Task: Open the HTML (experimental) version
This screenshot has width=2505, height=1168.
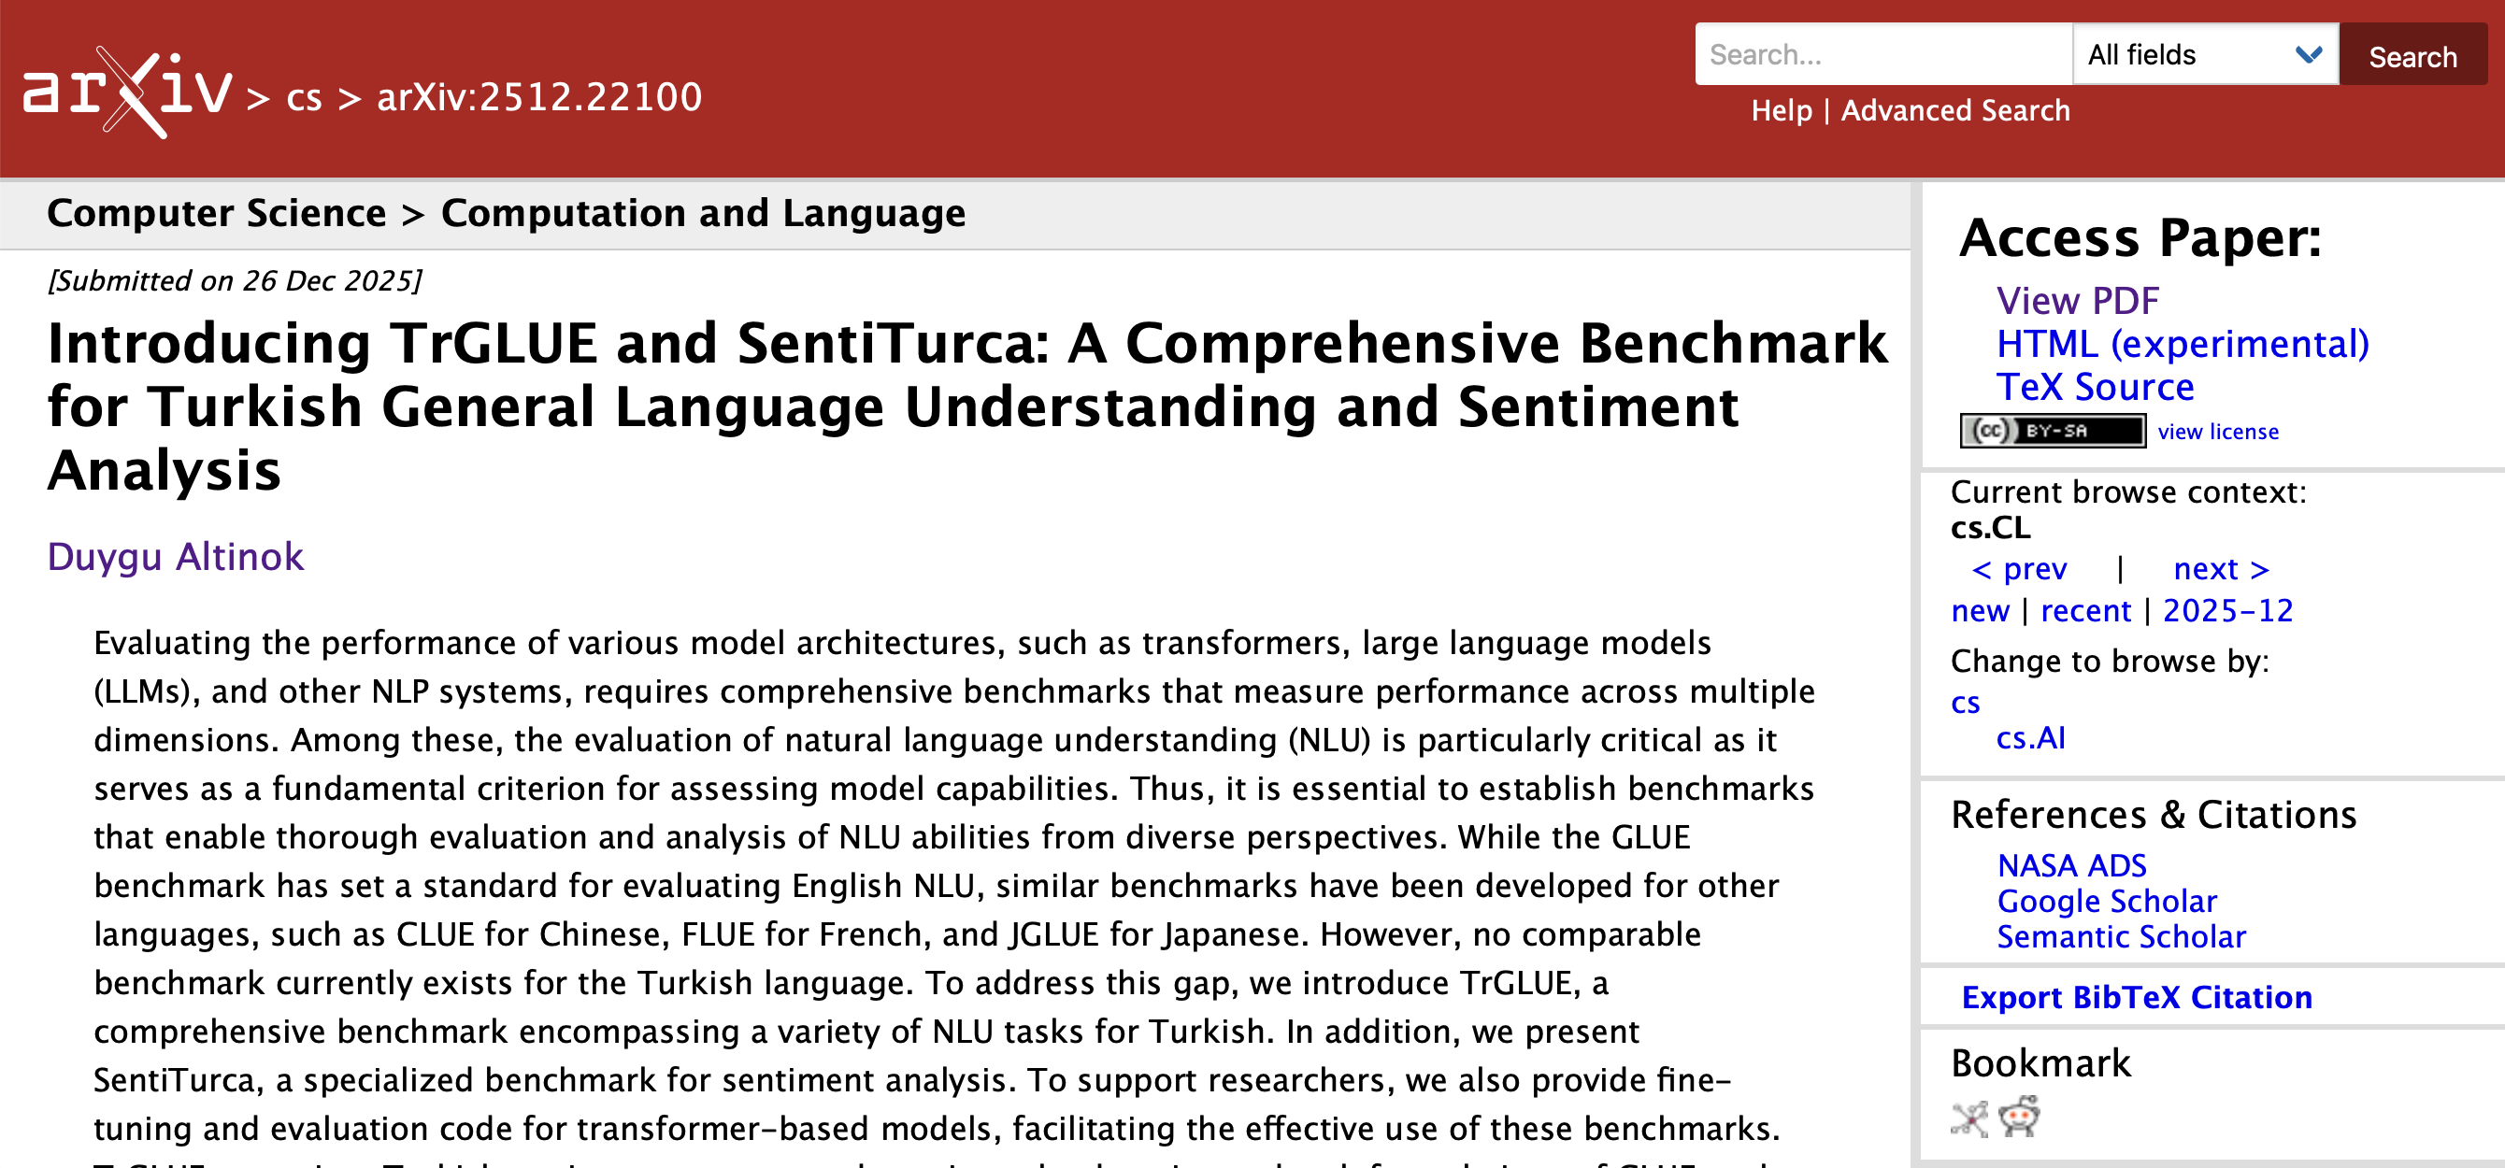Action: 2183,344
